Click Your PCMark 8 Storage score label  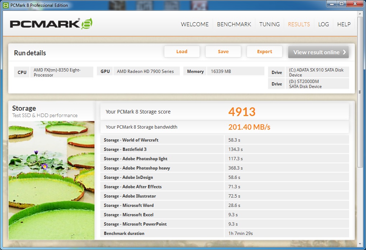[x=138, y=112]
